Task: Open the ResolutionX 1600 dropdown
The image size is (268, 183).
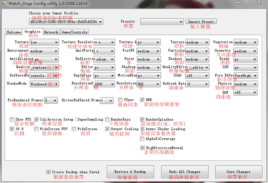Action: (x=104, y=84)
